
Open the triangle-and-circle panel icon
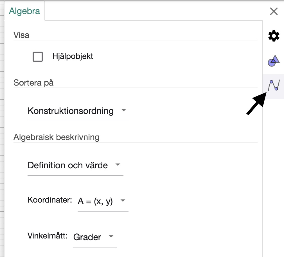(x=273, y=60)
